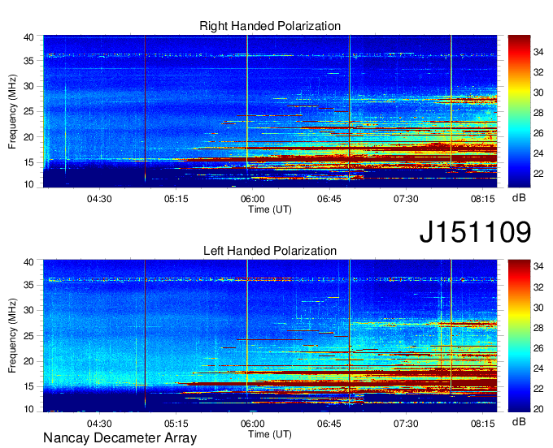The height and width of the screenshot is (448, 553).
Task: Click the 20 MHz tick of left-handed plot
Action: tap(28, 361)
